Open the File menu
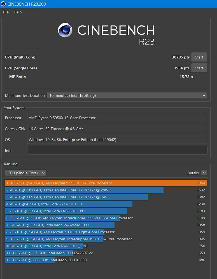 (6, 12)
